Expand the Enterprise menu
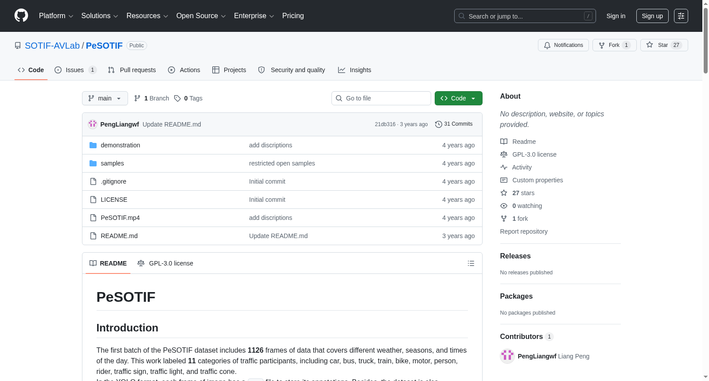This screenshot has width=709, height=381. coord(254,16)
